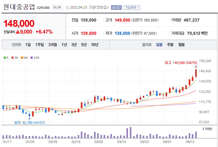Click the latest red candlestick for 04/15

tap(196, 73)
